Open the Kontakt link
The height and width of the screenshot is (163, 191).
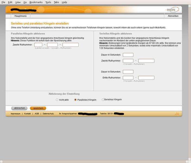click(x=27, y=114)
